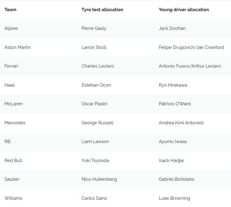Select Luke Browning in Williams row
This screenshot has height=207, width=231.
[x=174, y=198]
